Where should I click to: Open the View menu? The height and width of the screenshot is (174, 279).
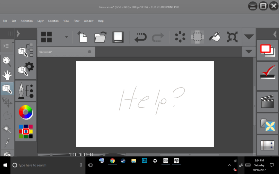66,21
